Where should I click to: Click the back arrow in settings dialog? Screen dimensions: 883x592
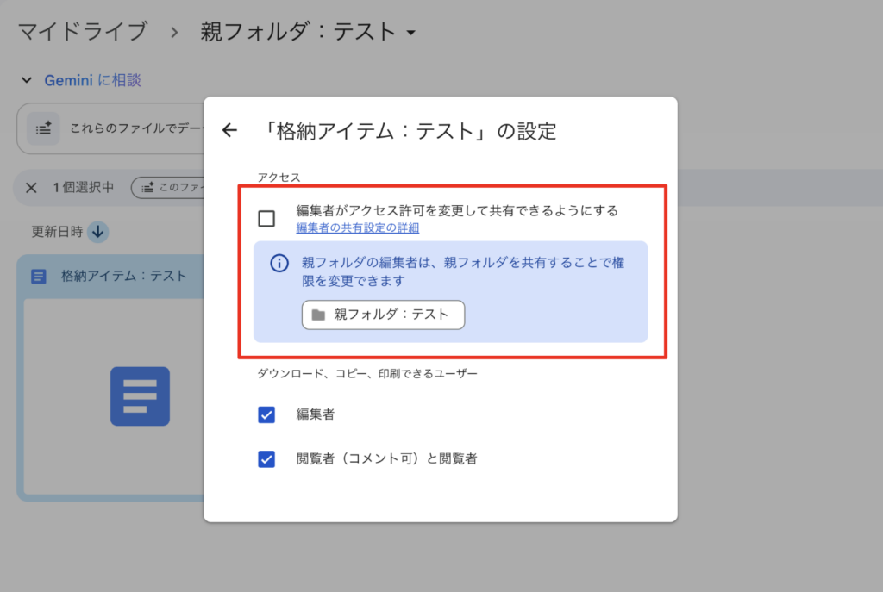pyautogui.click(x=229, y=131)
